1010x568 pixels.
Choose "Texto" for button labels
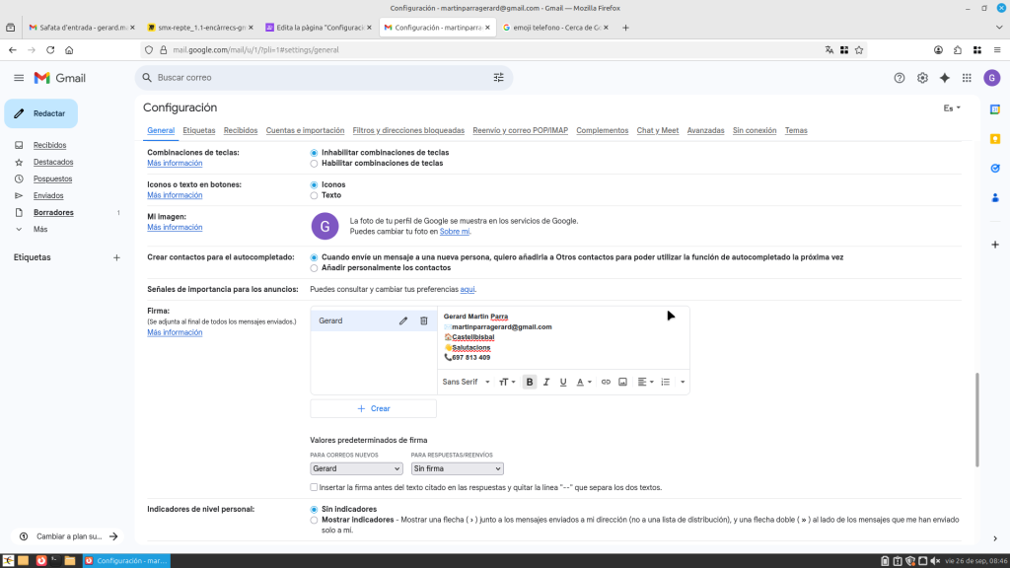pos(314,195)
